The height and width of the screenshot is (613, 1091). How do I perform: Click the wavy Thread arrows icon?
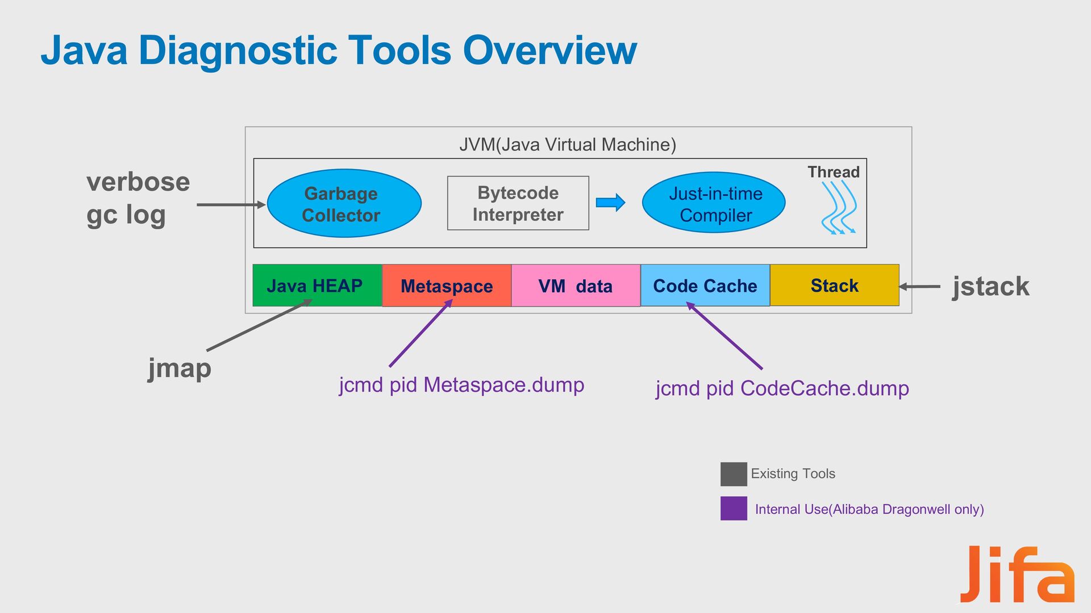tap(838, 208)
